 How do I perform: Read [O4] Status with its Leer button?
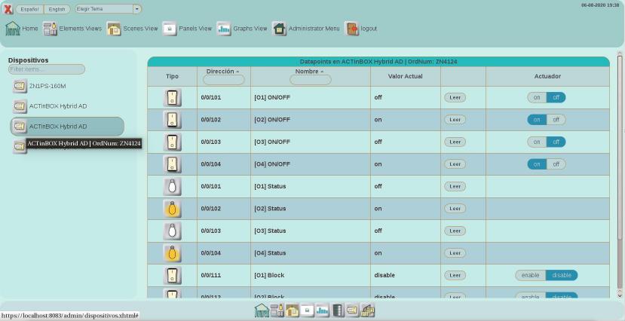pyautogui.click(x=455, y=253)
